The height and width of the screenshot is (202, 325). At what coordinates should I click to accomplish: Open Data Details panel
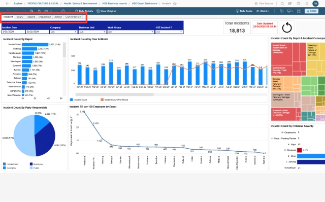tap(84, 11)
